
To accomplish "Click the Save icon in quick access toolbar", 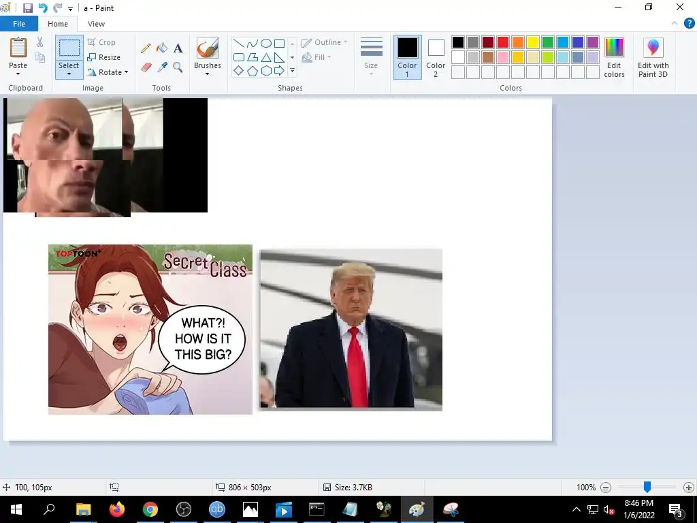I will [27, 8].
